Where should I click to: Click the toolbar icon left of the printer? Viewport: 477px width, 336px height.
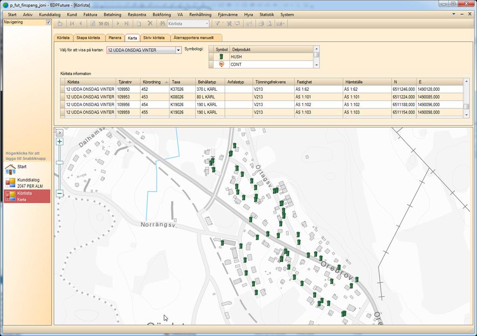click(249, 23)
